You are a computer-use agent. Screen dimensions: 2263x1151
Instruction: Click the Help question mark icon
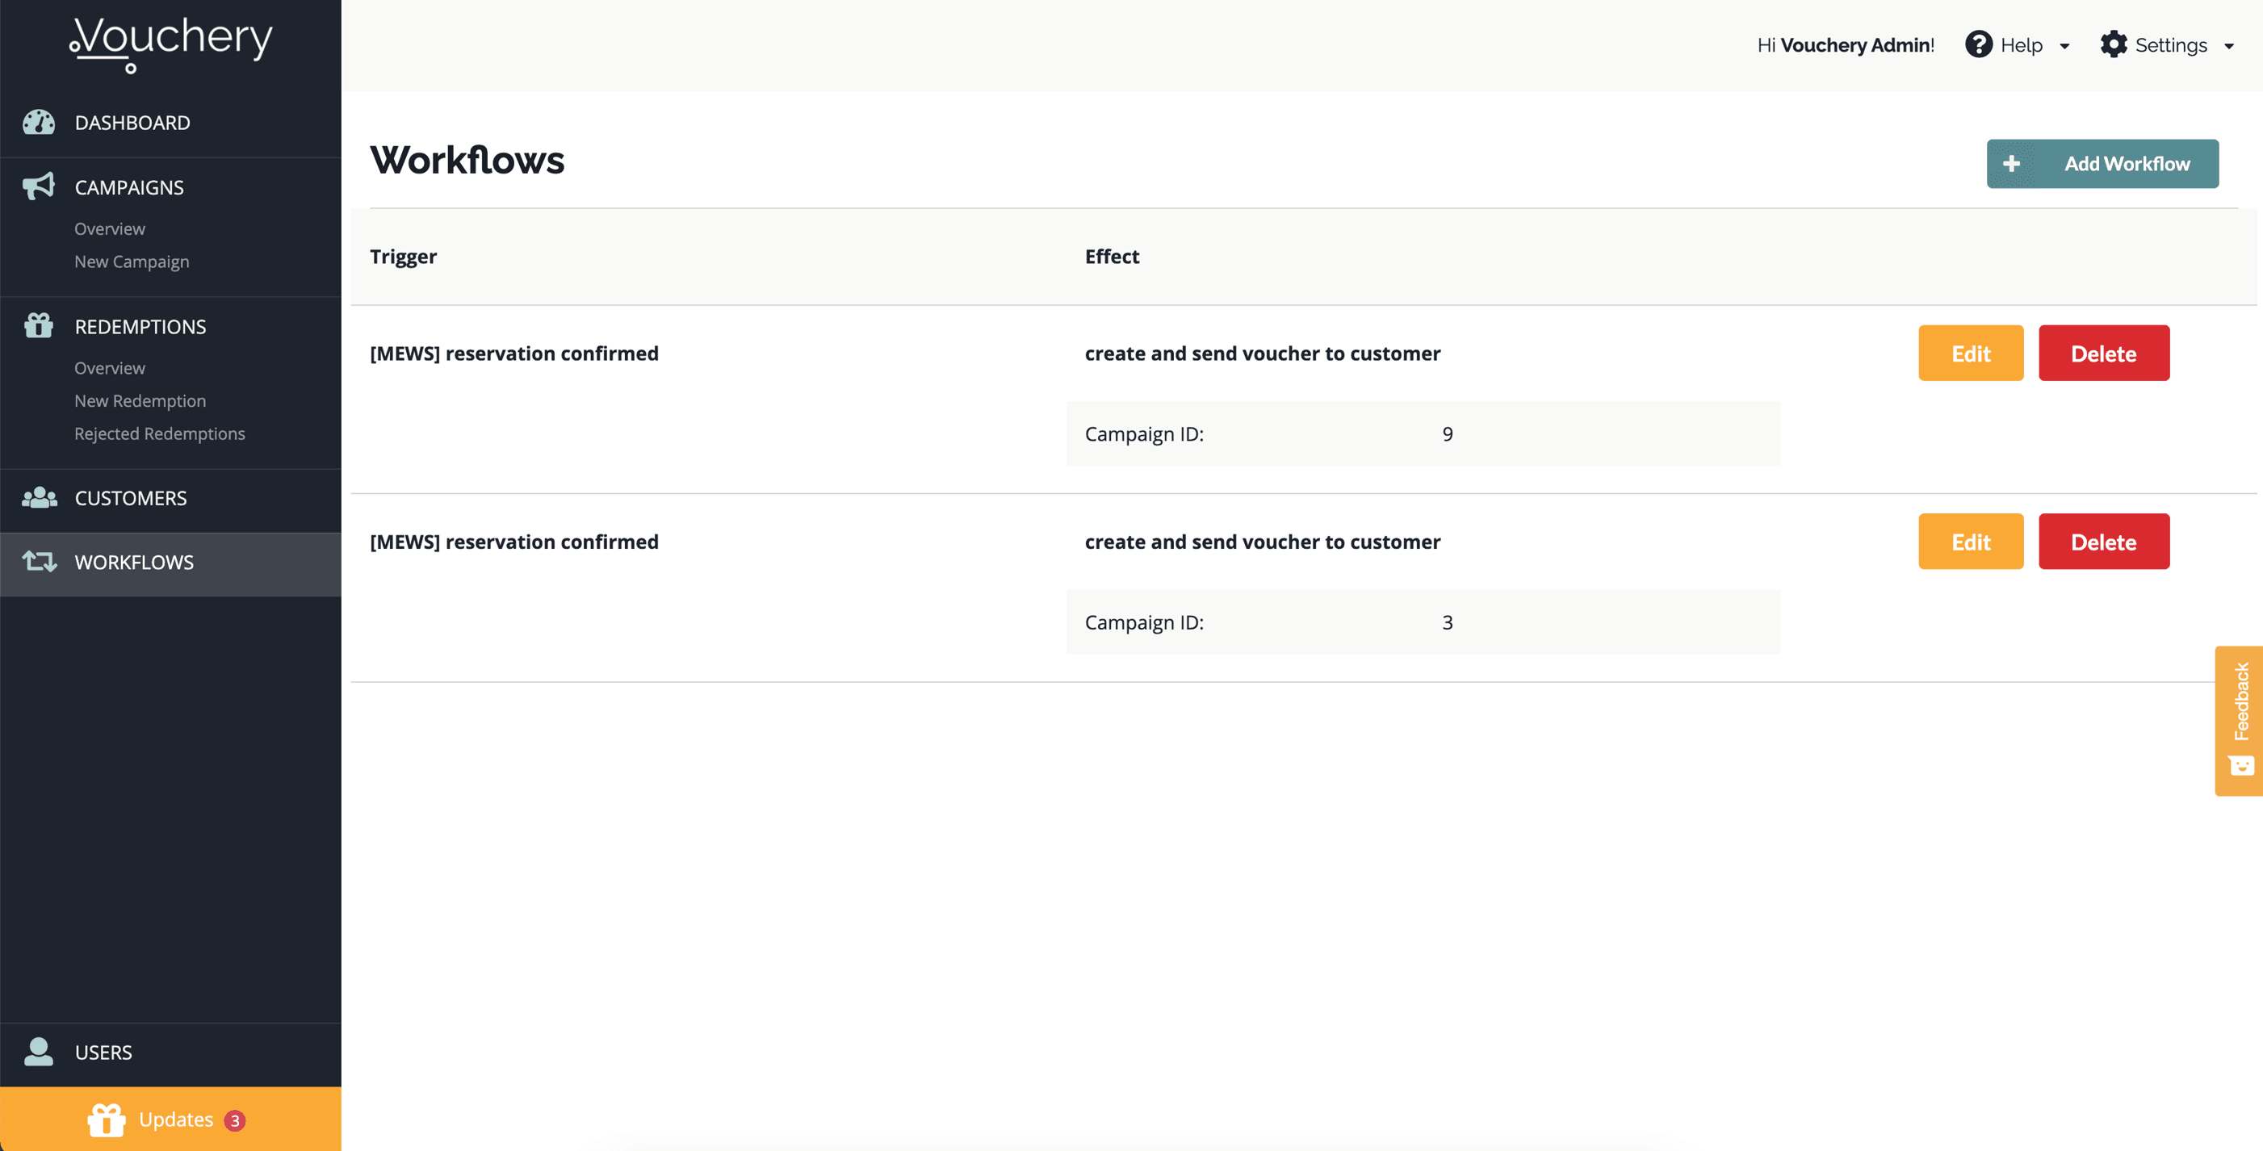click(x=1978, y=44)
